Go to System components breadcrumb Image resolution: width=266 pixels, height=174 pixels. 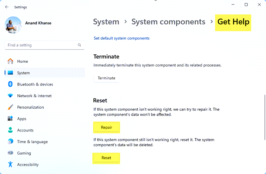coord(168,22)
